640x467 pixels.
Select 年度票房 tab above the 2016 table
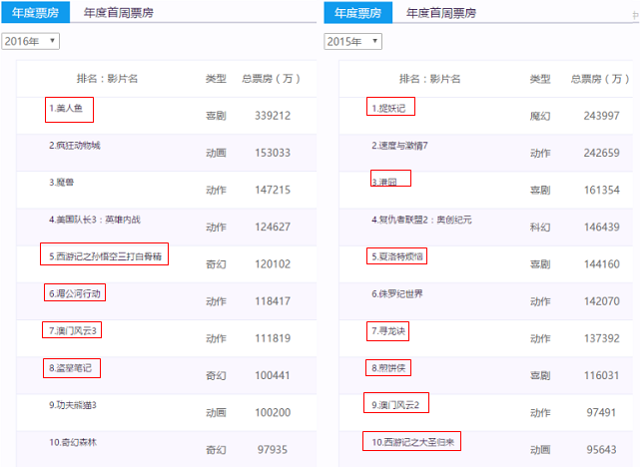[x=35, y=13]
